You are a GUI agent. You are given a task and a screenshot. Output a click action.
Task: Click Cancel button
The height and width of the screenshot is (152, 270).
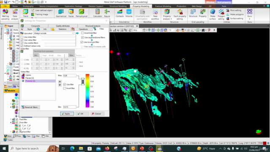[97, 114]
